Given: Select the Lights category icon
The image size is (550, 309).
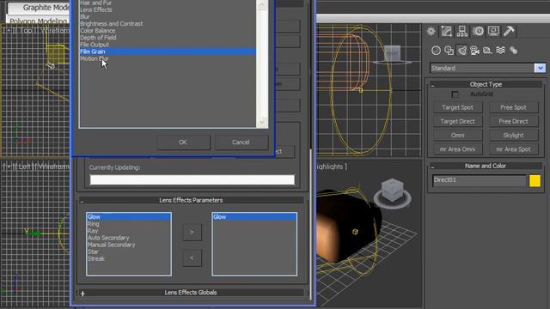Looking at the screenshot, I should point(462,51).
